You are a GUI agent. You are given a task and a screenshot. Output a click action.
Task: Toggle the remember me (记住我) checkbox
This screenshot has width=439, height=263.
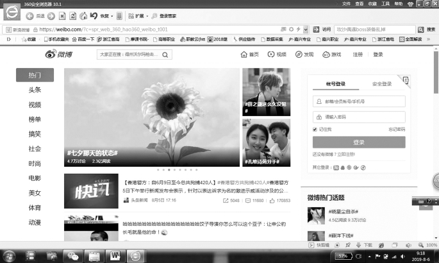pyautogui.click(x=315, y=130)
